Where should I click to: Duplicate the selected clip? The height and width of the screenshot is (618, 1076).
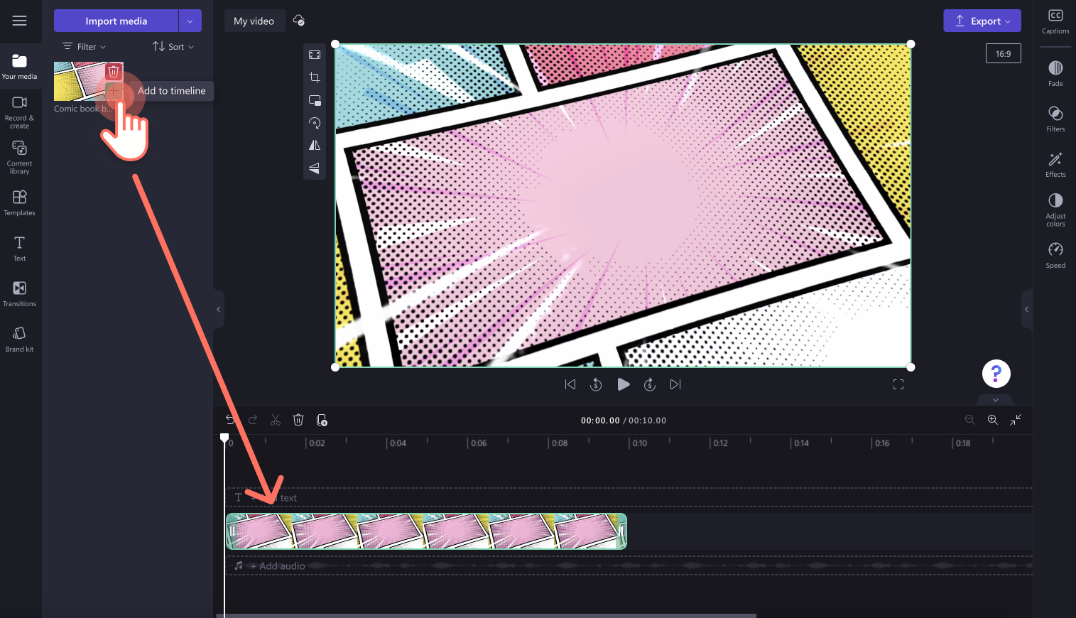pos(322,420)
